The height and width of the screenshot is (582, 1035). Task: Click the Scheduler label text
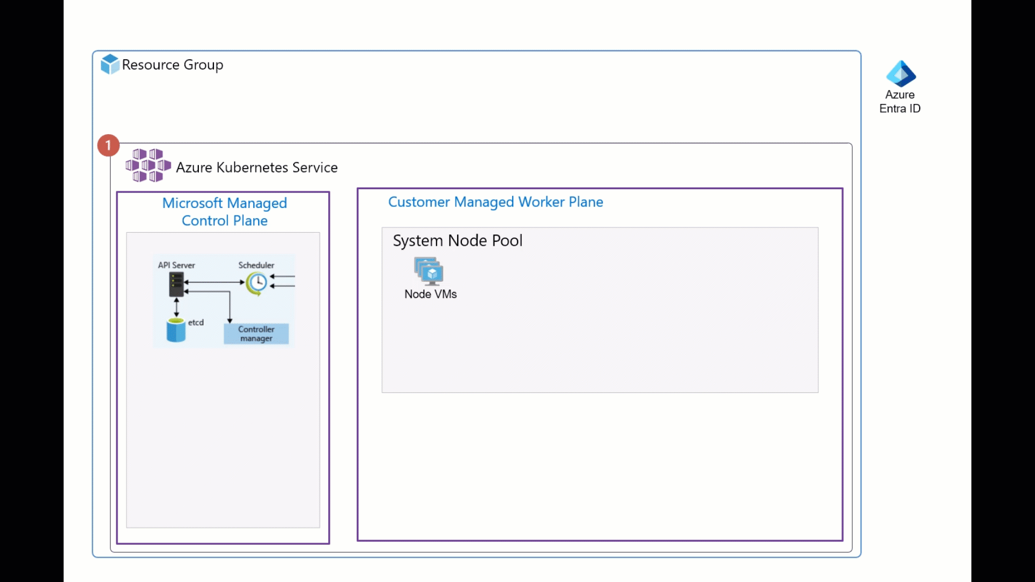pos(256,265)
